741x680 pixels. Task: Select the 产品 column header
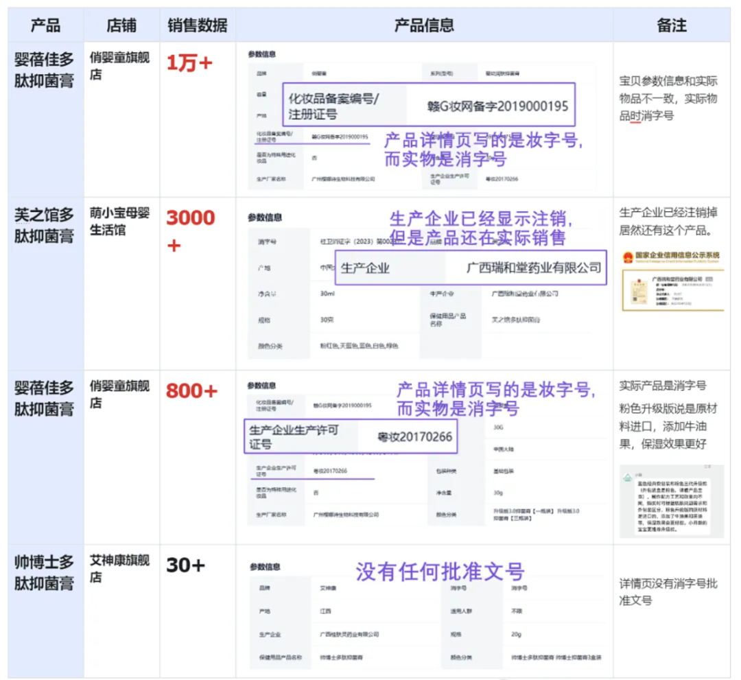(45, 26)
